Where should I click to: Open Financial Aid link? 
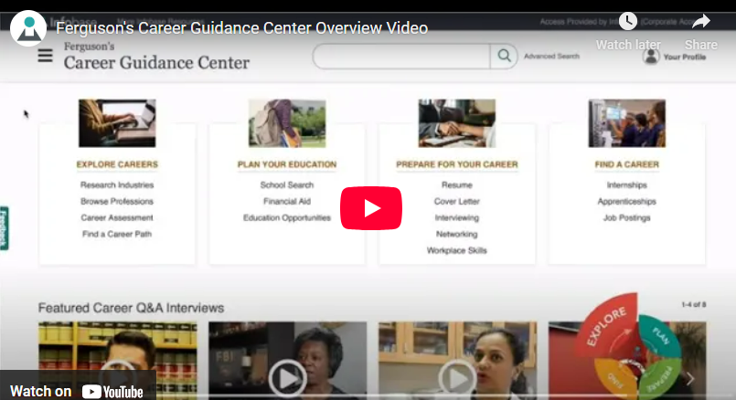point(287,201)
